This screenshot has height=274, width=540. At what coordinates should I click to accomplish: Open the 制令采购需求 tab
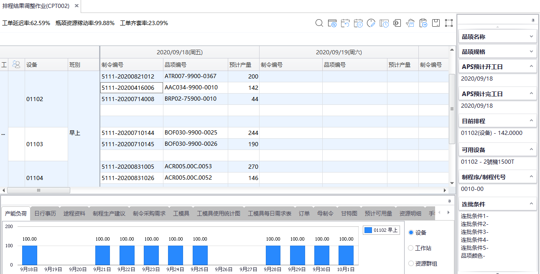coord(149,213)
